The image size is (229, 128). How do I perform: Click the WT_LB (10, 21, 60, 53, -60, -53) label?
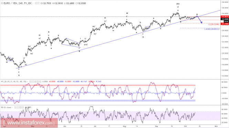[13, 82]
